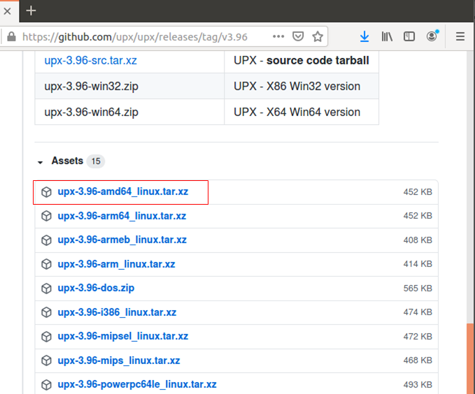
Task: Download upx-3.96-i386_linux.tar.xz
Action: (117, 312)
